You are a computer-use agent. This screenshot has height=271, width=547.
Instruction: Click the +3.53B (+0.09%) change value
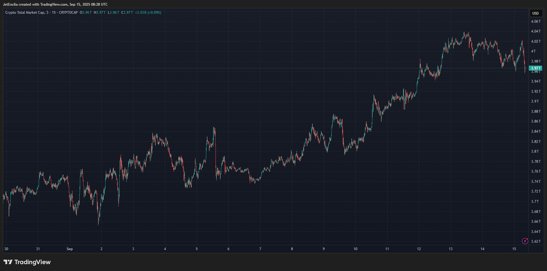point(148,13)
